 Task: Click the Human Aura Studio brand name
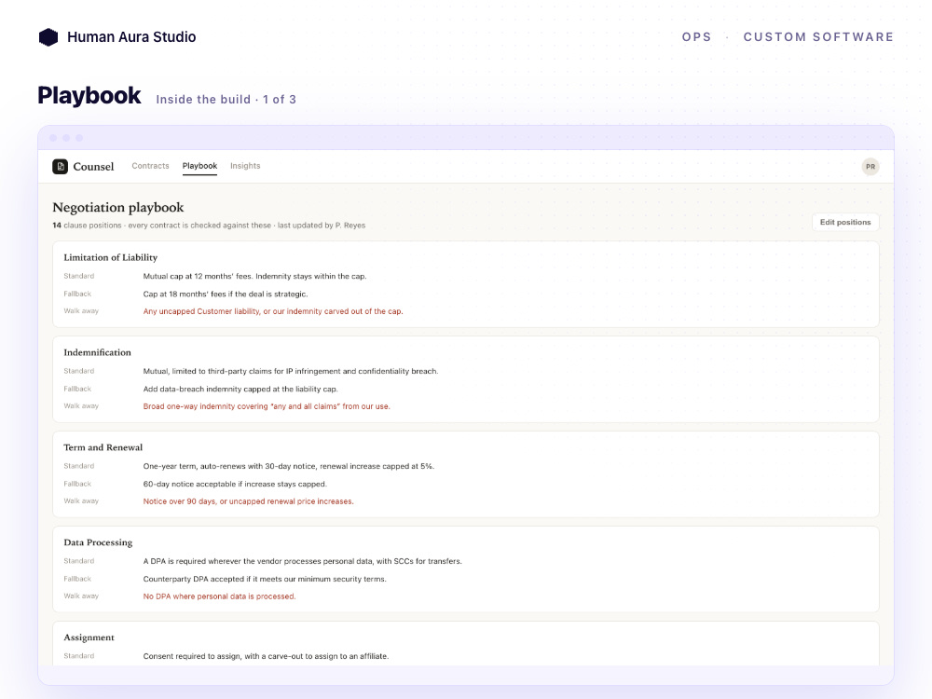tap(131, 37)
